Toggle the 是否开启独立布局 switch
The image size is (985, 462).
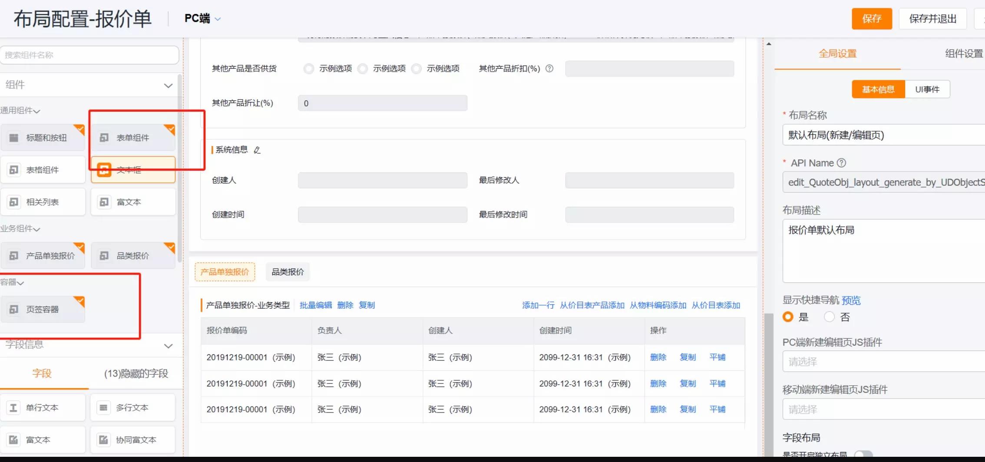click(x=863, y=455)
